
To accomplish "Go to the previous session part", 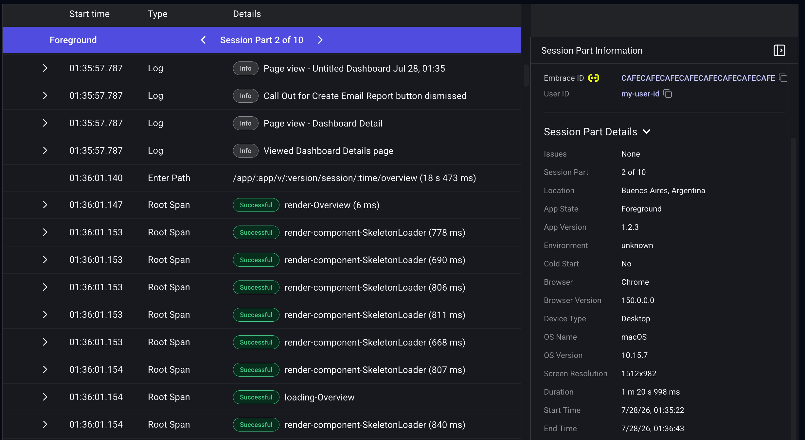I will pos(203,40).
